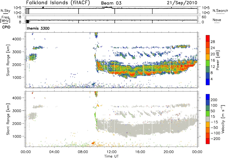Click the 'themis 3300' text
Image resolution: width=228 pixels, height=158 pixels.
click(x=38, y=28)
